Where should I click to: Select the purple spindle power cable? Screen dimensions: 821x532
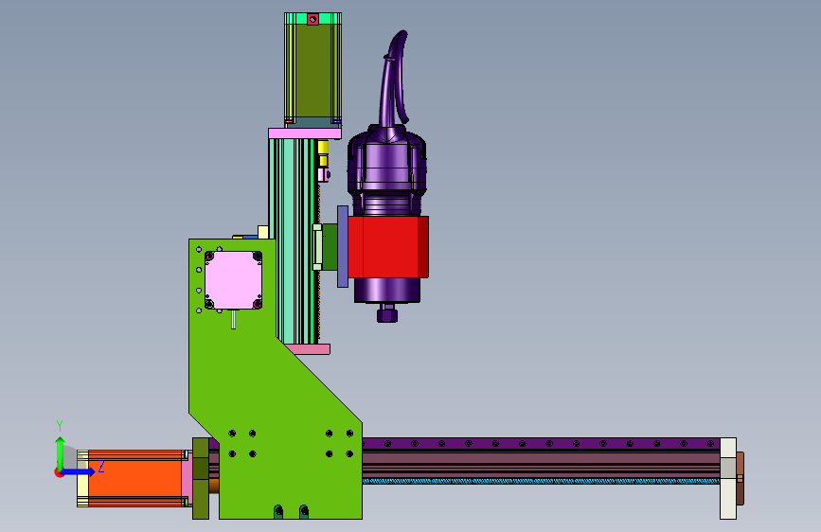click(393, 79)
